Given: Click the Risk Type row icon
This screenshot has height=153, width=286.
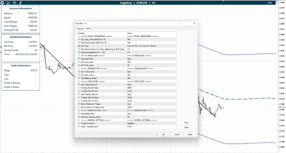Looking at the screenshot, I should [x=79, y=46].
